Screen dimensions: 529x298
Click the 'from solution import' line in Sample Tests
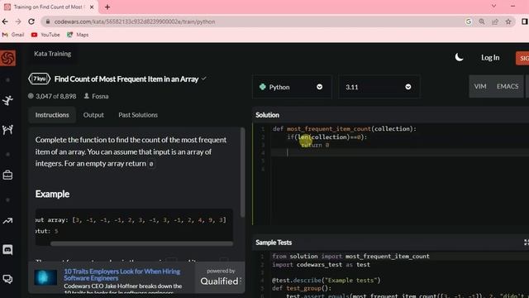[350, 257]
